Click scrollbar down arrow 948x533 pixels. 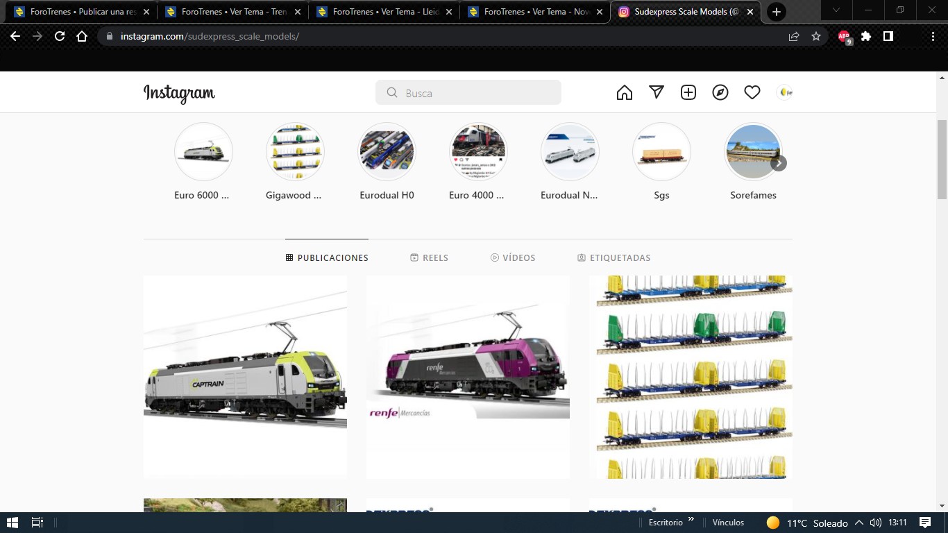pos(942,506)
